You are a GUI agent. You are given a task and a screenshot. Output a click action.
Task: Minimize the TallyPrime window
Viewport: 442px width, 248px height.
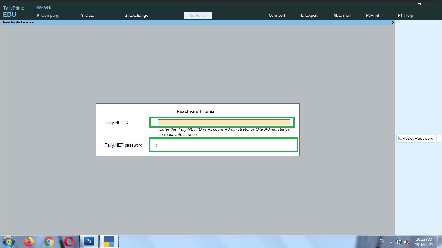click(405, 4)
